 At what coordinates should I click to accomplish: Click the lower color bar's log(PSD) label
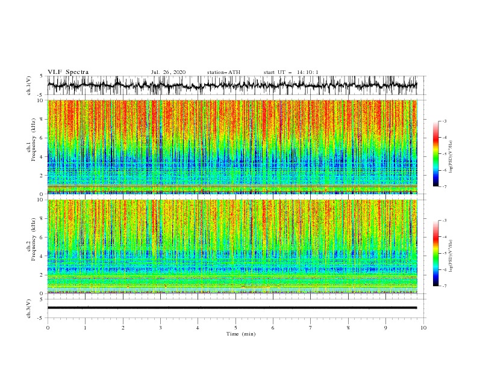[x=450, y=256]
